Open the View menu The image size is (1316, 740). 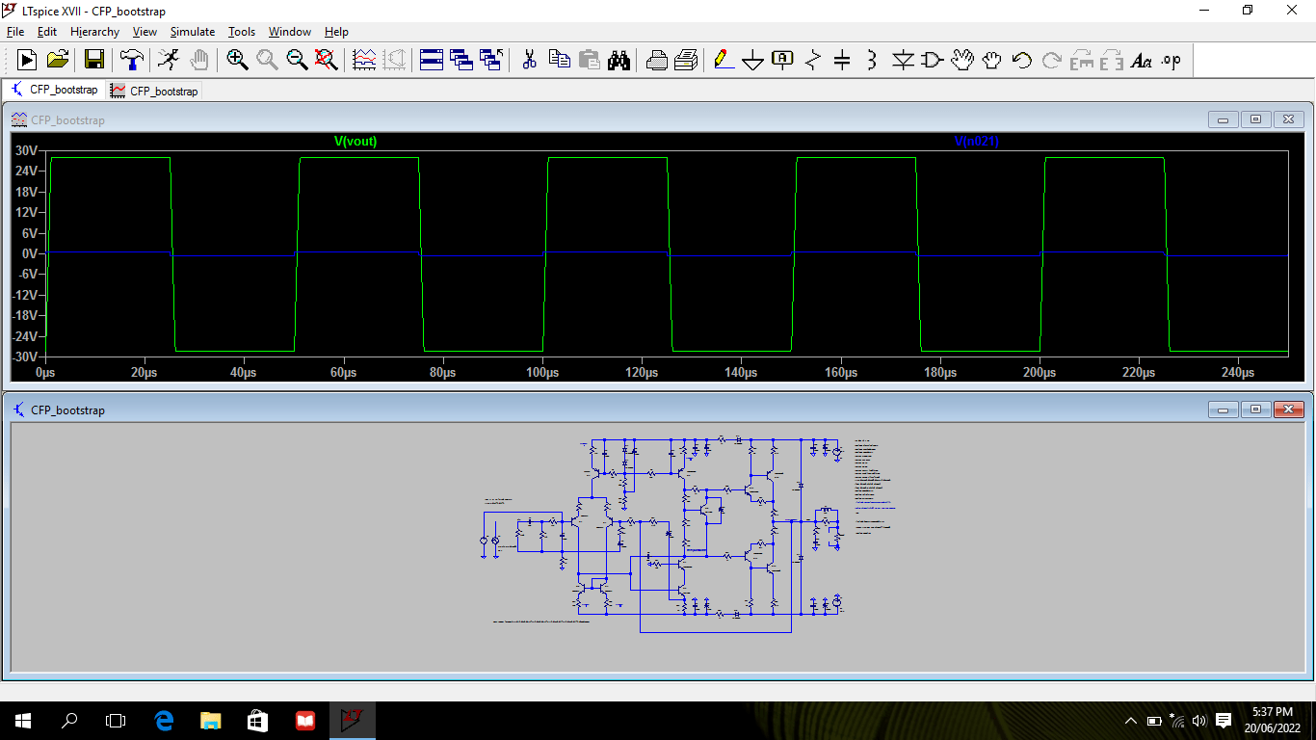[x=145, y=32]
